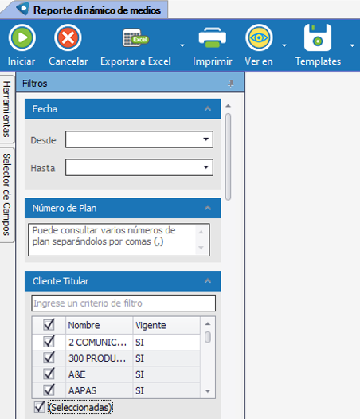Click the Ver en eye icon

(x=259, y=37)
